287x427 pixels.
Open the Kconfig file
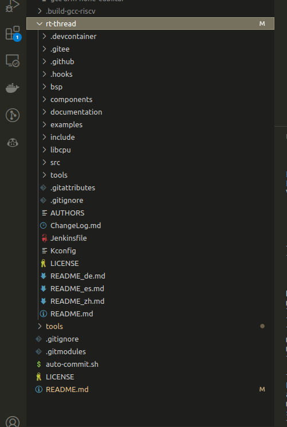click(x=63, y=251)
